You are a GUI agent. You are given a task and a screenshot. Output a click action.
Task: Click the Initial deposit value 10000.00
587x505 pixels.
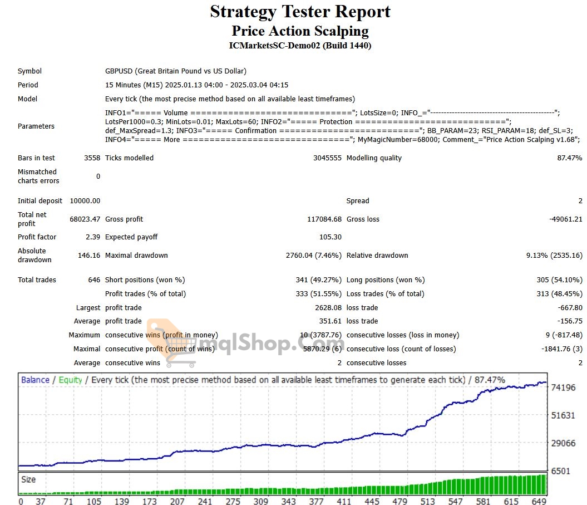85,200
